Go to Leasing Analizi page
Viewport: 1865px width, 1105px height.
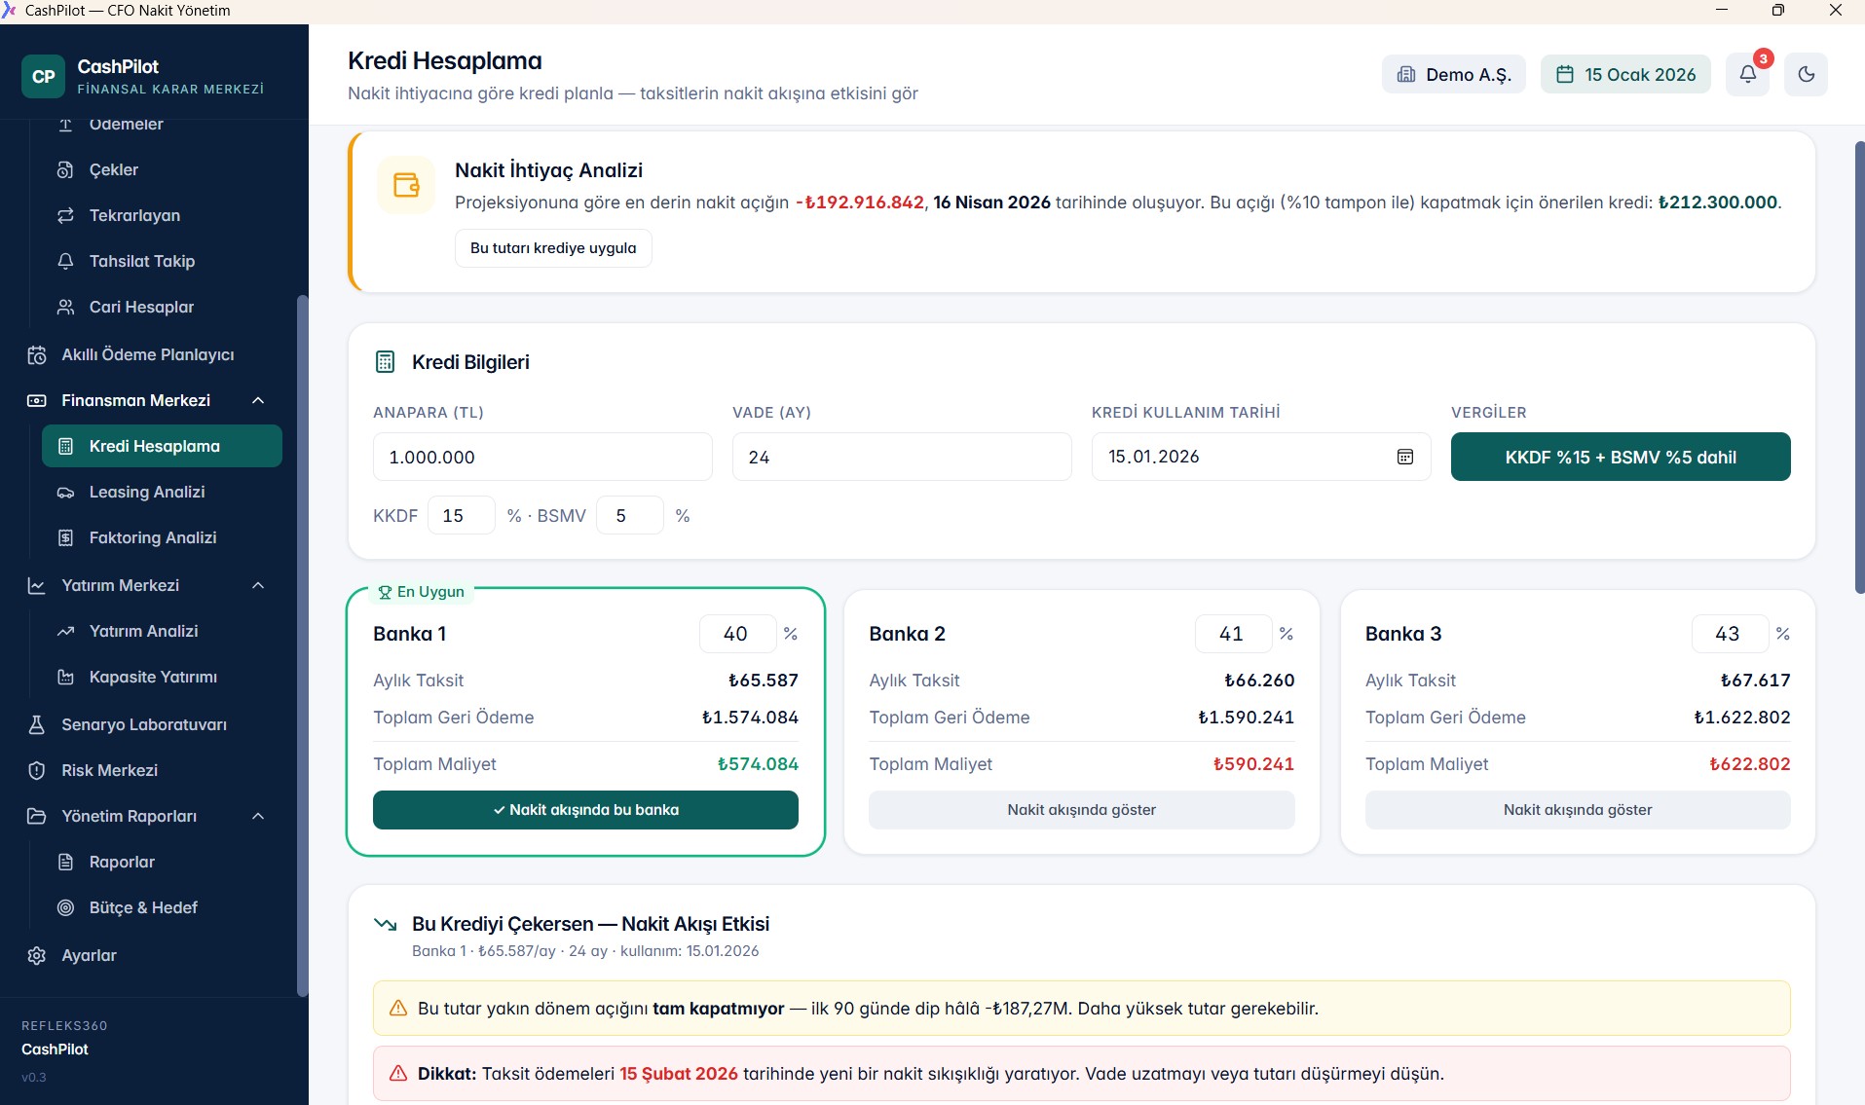162,493
